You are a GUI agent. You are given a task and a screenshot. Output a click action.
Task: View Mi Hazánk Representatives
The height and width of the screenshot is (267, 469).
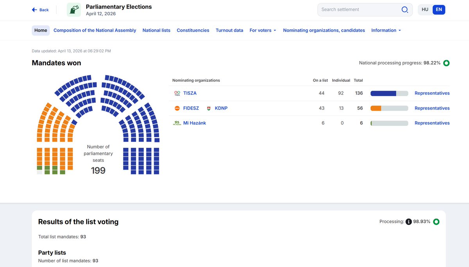[x=432, y=123]
